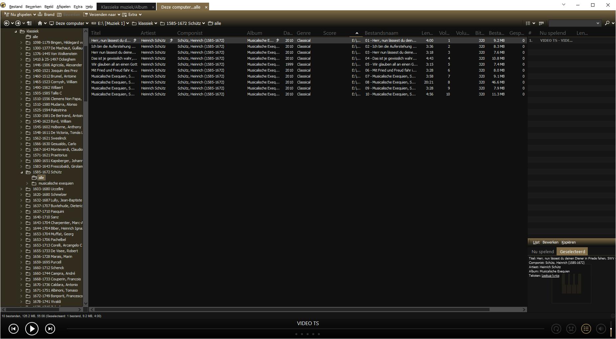Click the pin icon beside Heinrich Schütz artist
The image size is (616, 339).
[171, 40]
